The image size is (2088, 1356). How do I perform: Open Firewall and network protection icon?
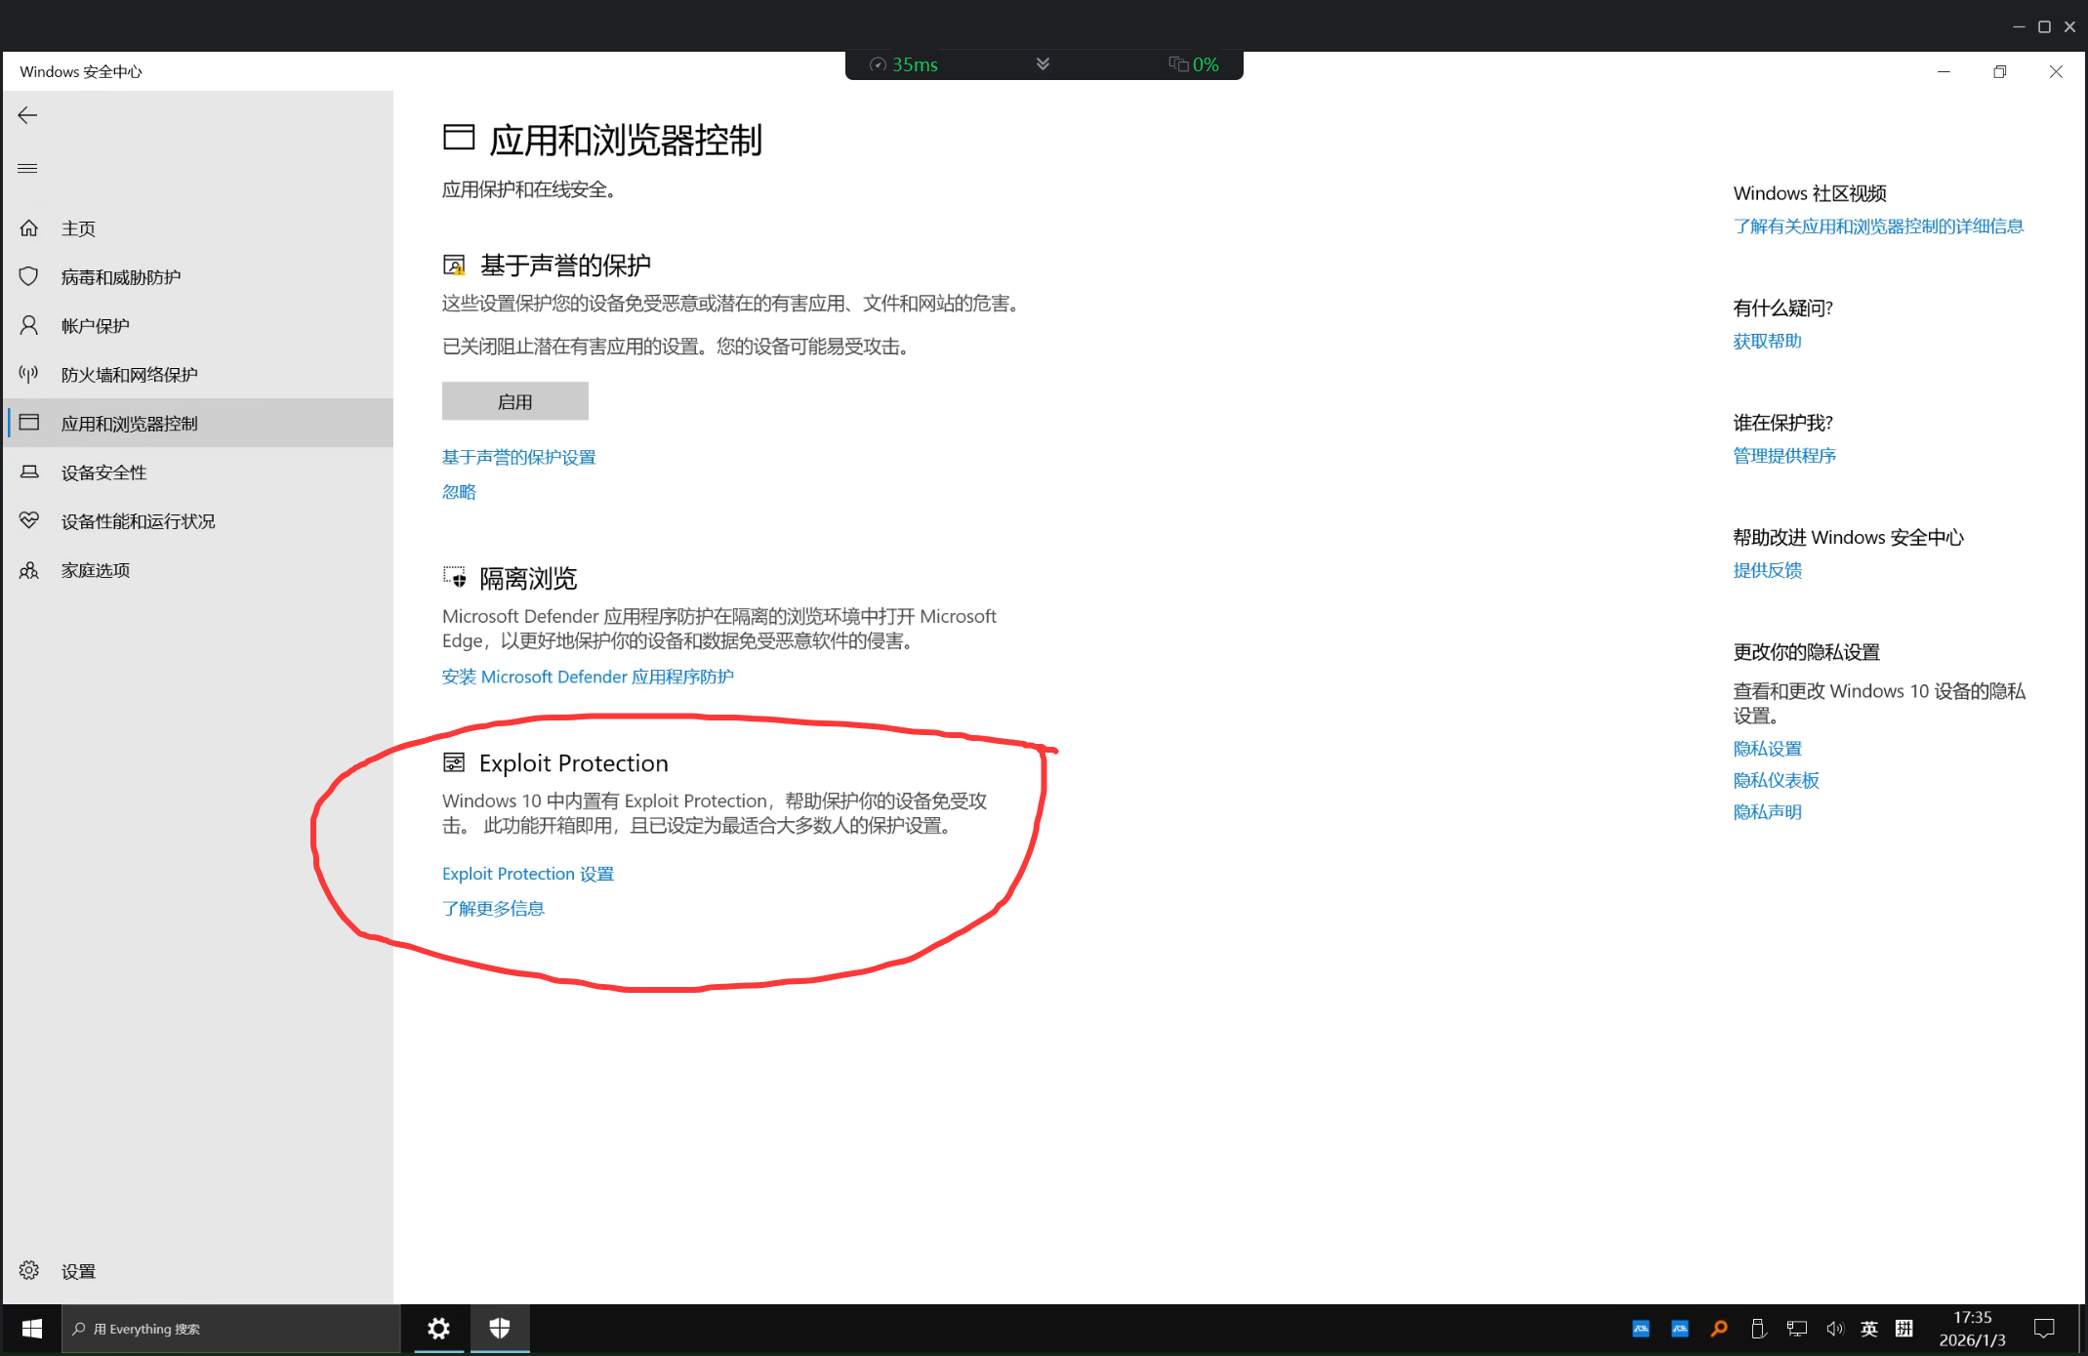click(x=29, y=374)
